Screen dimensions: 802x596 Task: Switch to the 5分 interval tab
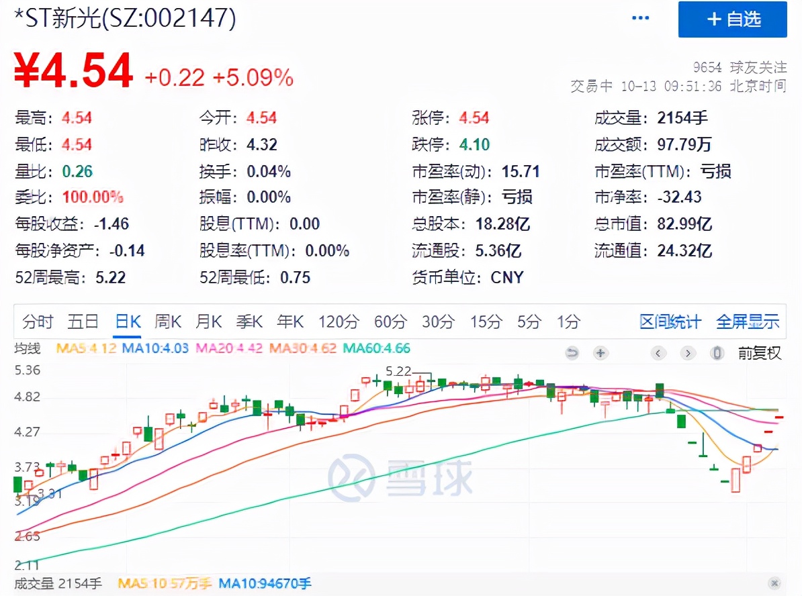click(x=529, y=321)
